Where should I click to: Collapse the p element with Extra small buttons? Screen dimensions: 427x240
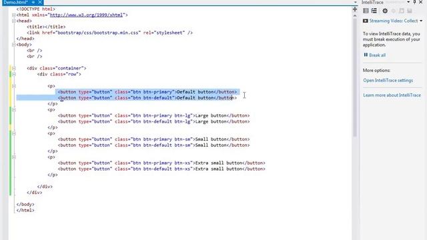13,157
